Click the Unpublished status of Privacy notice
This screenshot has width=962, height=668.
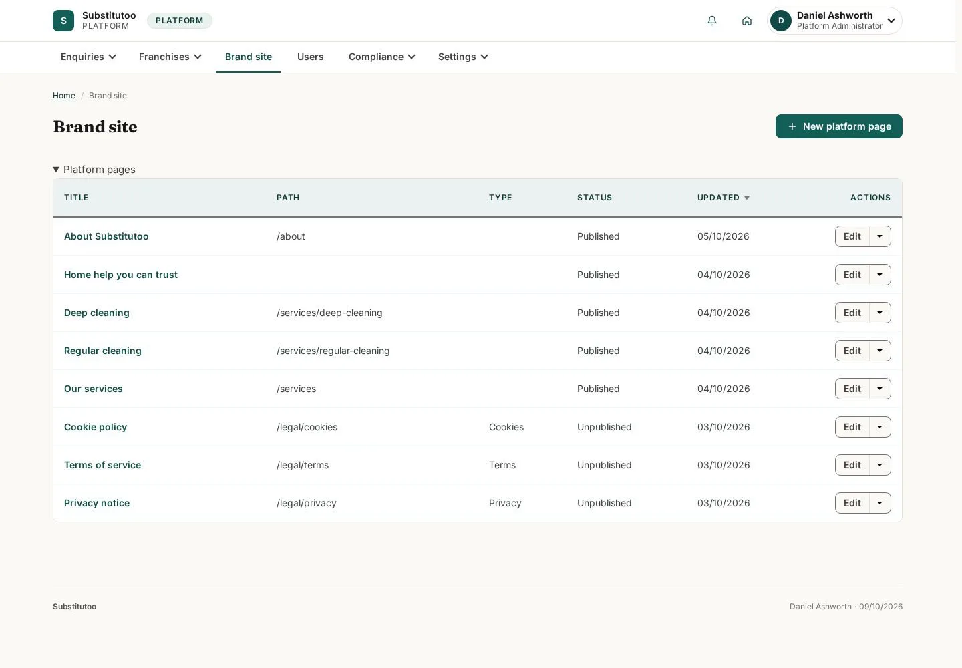[604, 503]
